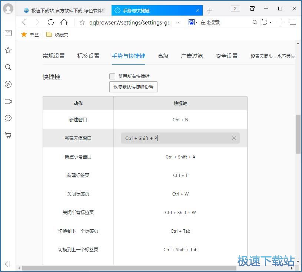The height and width of the screenshot is (272, 302).
Task: Add a new browser tab
Action: (x=209, y=10)
